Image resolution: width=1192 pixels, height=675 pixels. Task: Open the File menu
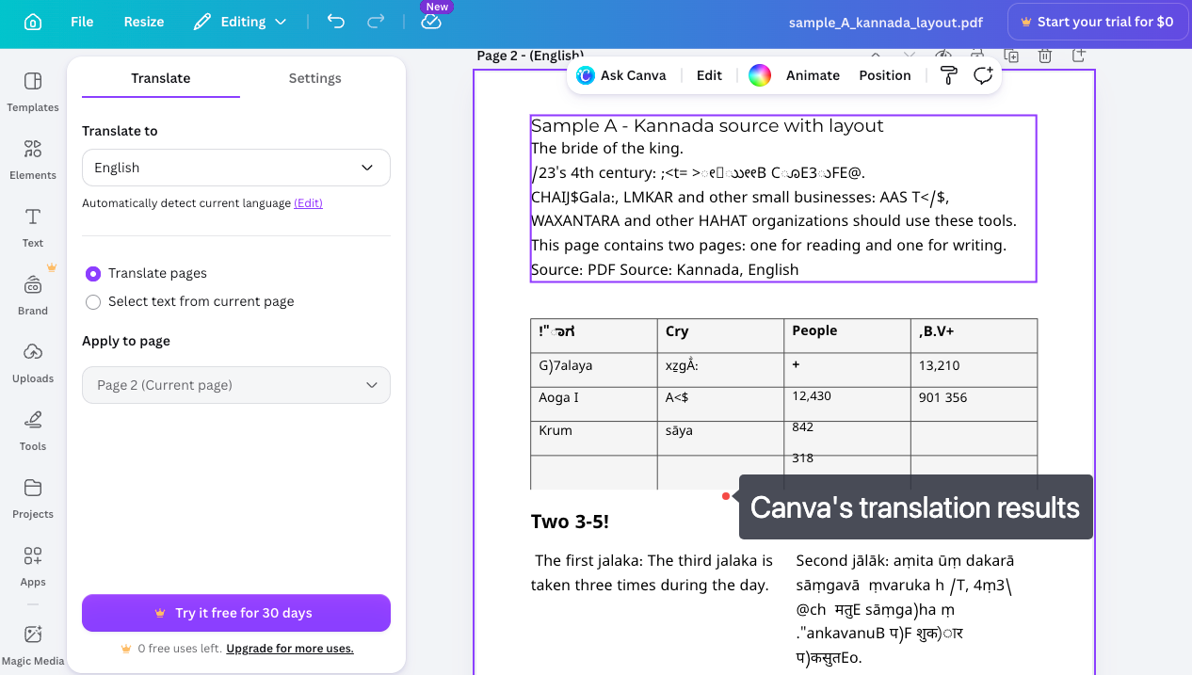(x=82, y=22)
